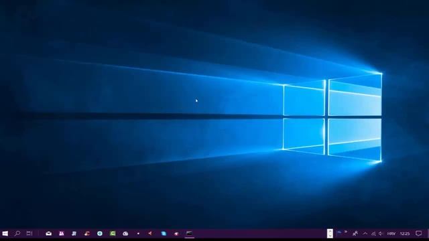The width and height of the screenshot is (429, 241).
Task: Expand the taskbar toolbar double-chevron overflow
Action: (x=346, y=232)
